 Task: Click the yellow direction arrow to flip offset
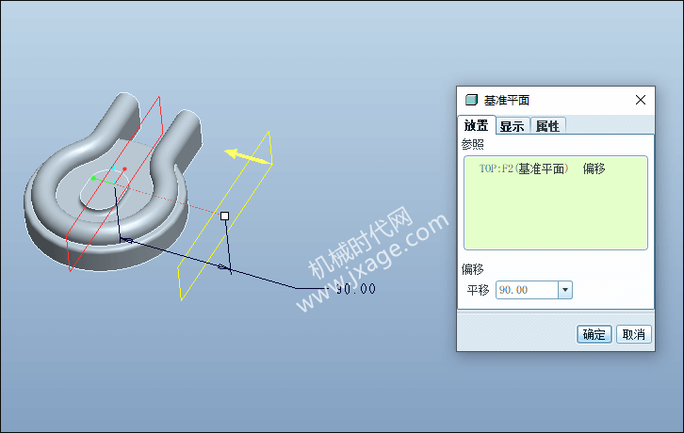click(248, 156)
